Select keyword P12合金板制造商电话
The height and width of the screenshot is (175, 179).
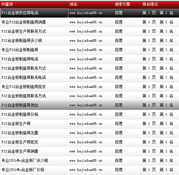(x=20, y=59)
